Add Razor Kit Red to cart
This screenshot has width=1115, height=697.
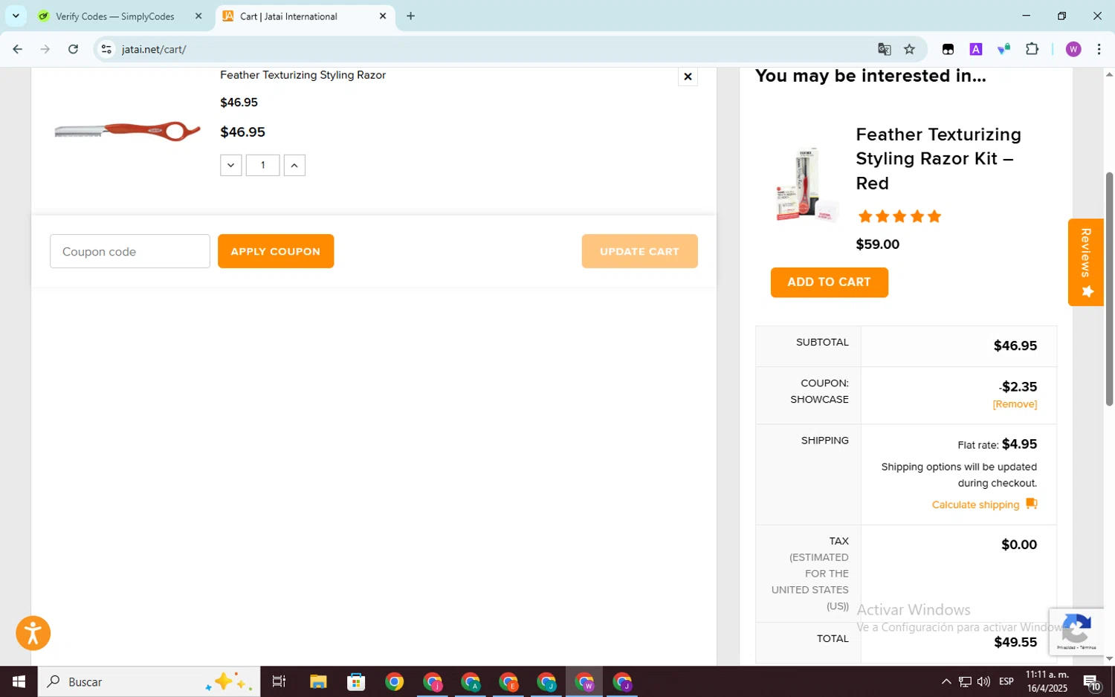tap(829, 282)
